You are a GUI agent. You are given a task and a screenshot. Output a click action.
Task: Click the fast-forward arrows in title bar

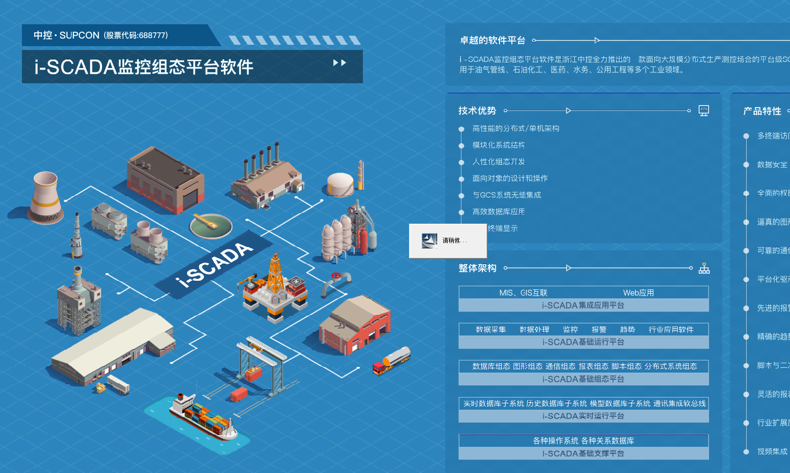click(x=340, y=63)
